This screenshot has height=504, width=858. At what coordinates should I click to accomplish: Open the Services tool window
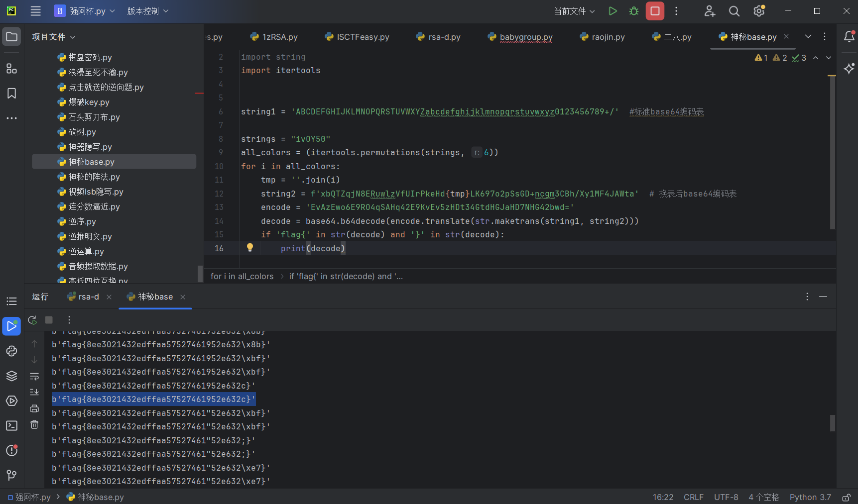[x=11, y=401]
